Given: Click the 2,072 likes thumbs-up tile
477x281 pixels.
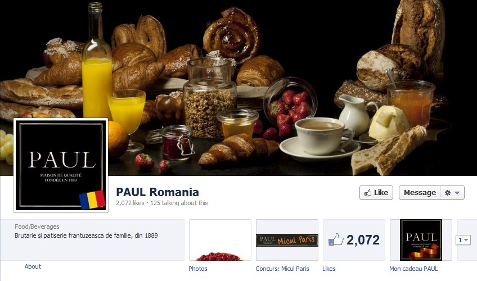Looking at the screenshot, I should coord(354,240).
